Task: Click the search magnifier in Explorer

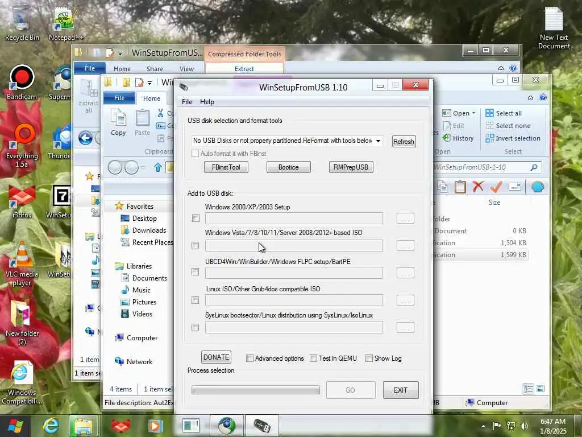Action: 534,167
